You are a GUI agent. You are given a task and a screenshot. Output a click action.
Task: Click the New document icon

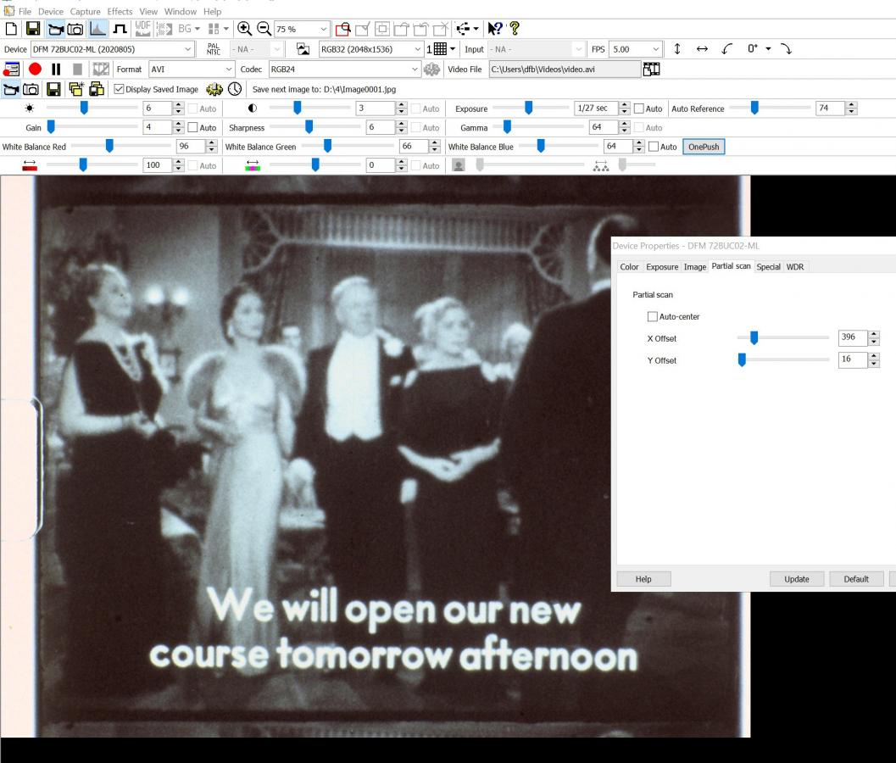click(11, 29)
